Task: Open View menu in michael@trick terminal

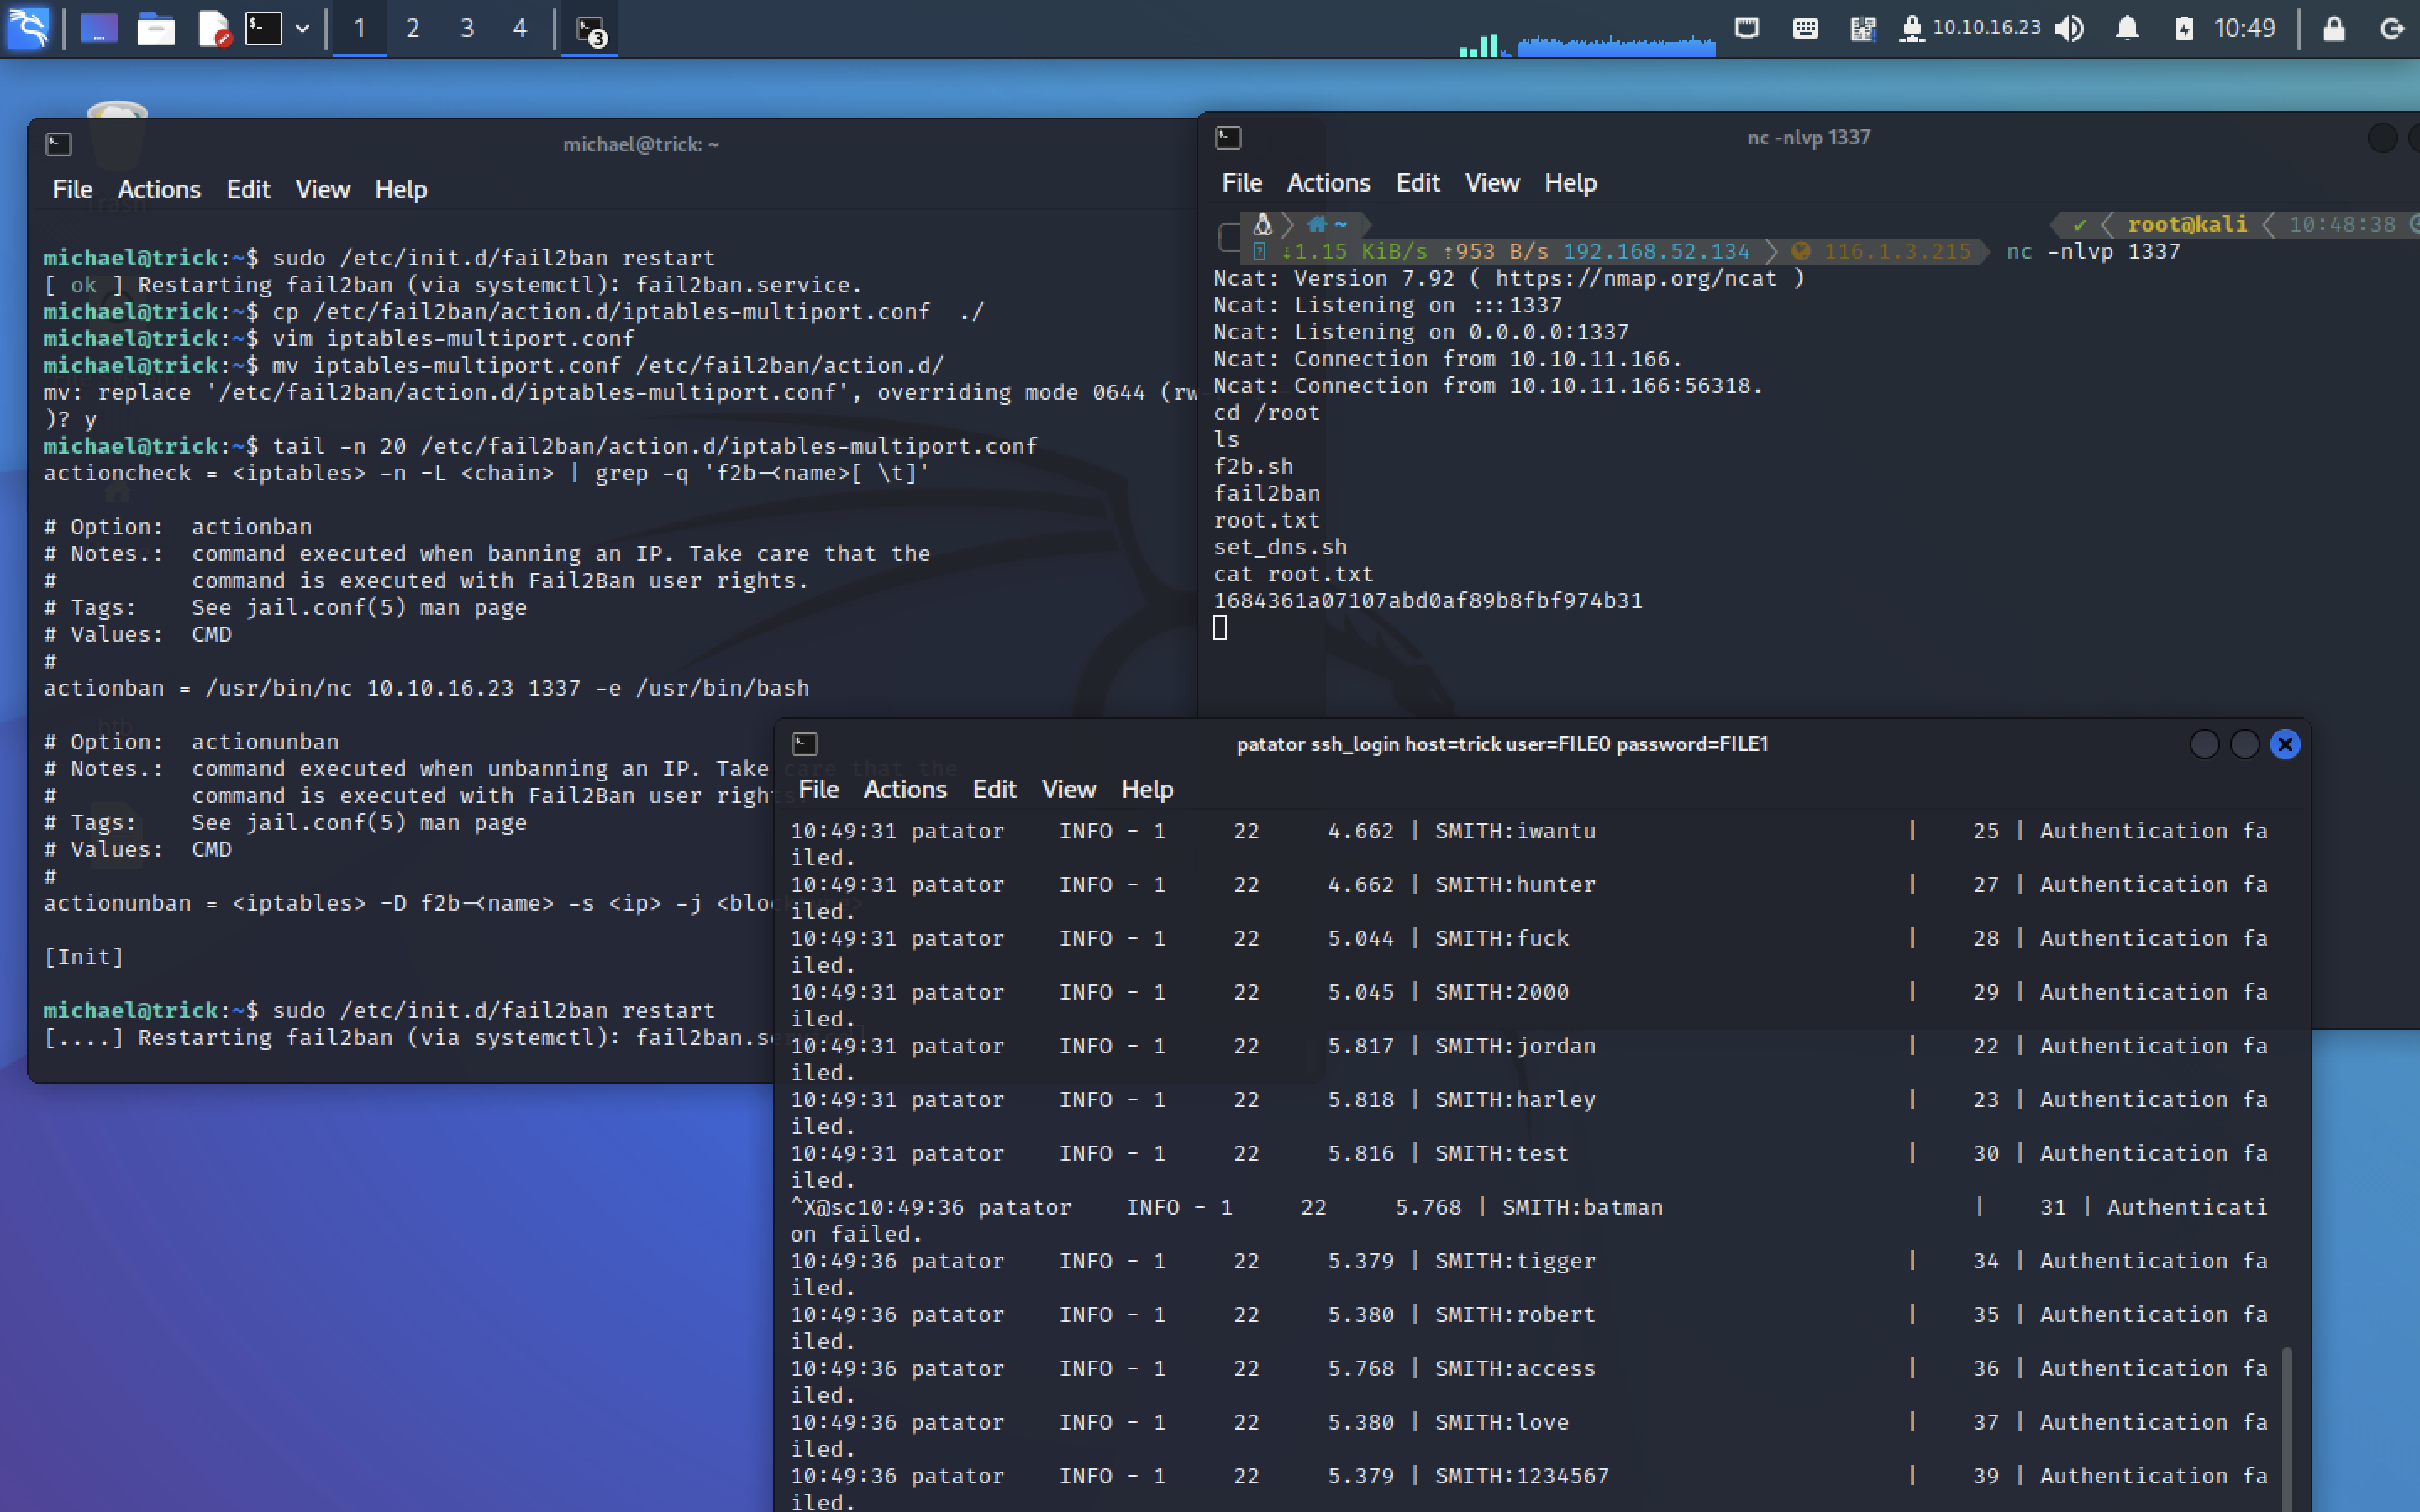Action: tap(322, 189)
